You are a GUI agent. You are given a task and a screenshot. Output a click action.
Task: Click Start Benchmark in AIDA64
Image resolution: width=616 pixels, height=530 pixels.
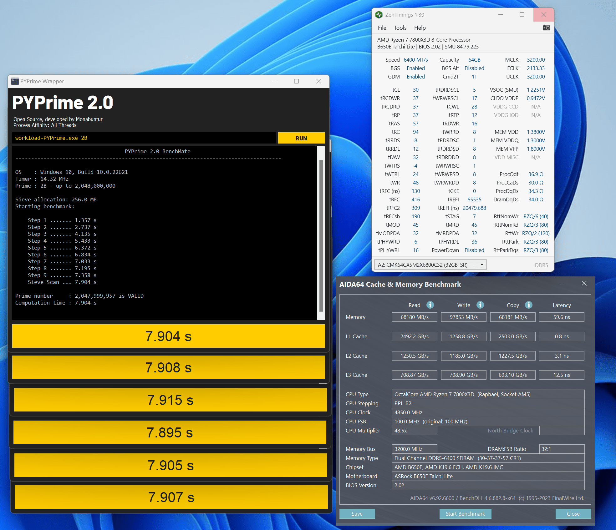pyautogui.click(x=465, y=514)
